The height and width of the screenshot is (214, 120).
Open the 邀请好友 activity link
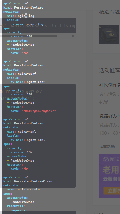(x=109, y=116)
